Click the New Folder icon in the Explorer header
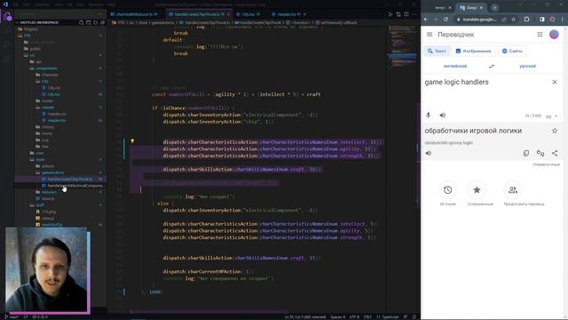Screen dimensions: 568x320 coord(89,22)
